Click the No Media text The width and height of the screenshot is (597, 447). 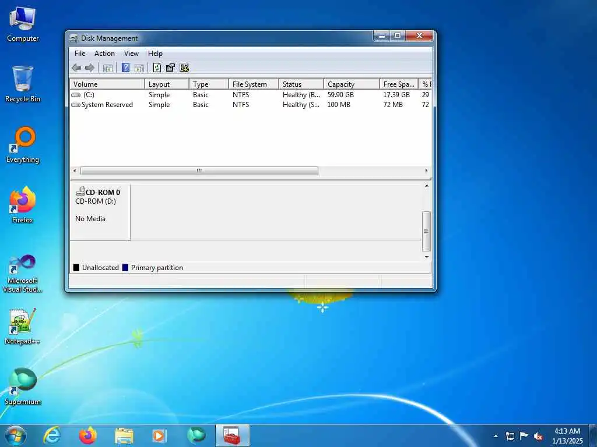tap(90, 219)
